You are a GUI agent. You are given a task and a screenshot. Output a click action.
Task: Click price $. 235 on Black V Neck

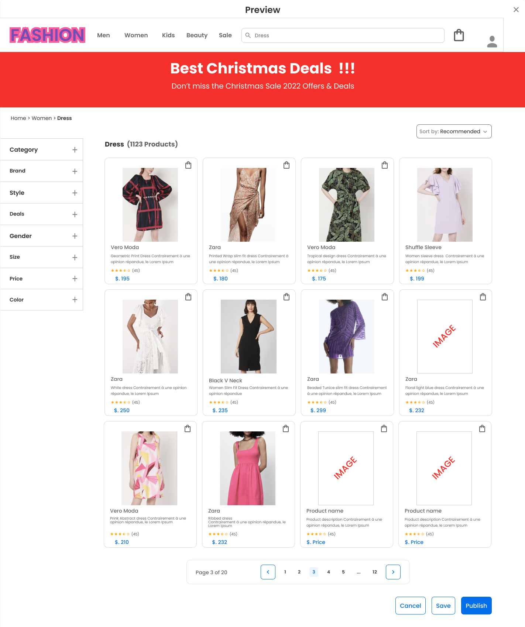220,410
